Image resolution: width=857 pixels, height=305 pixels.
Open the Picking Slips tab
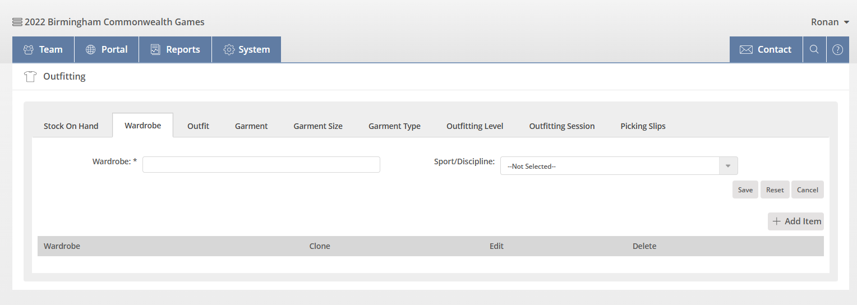pos(643,126)
